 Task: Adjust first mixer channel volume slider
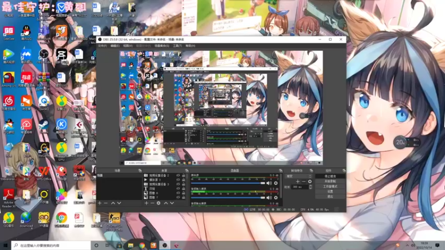[228, 183]
